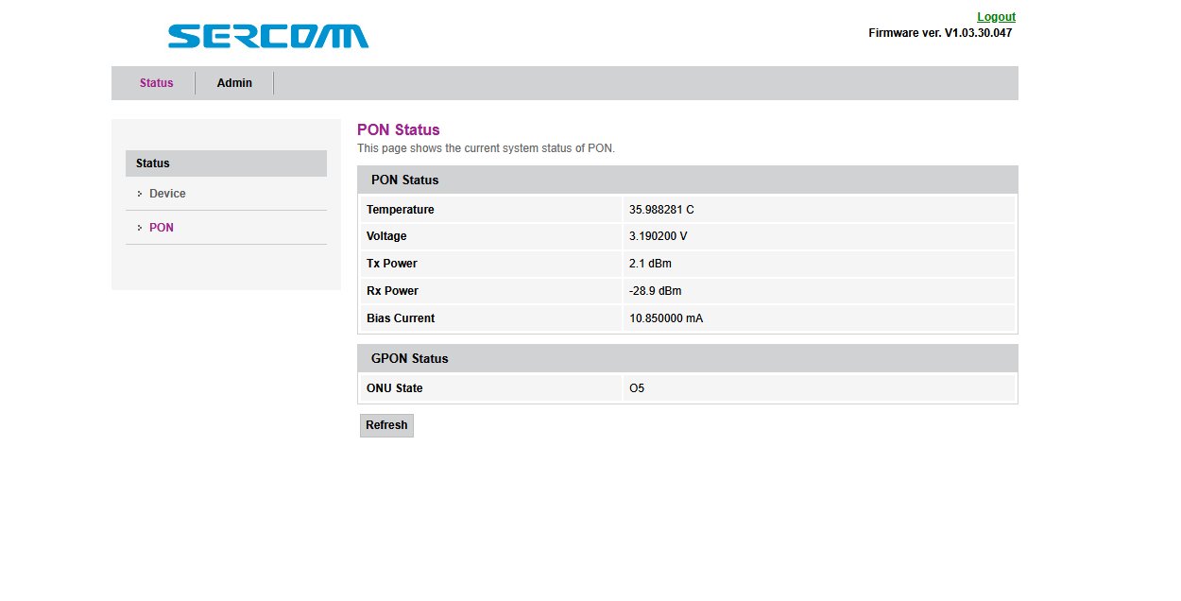The height and width of the screenshot is (601, 1181).
Task: Click the Bias Current label
Action: (x=401, y=318)
